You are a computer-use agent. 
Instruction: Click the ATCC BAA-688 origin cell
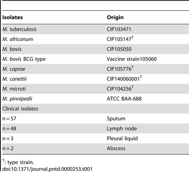click(x=124, y=99)
